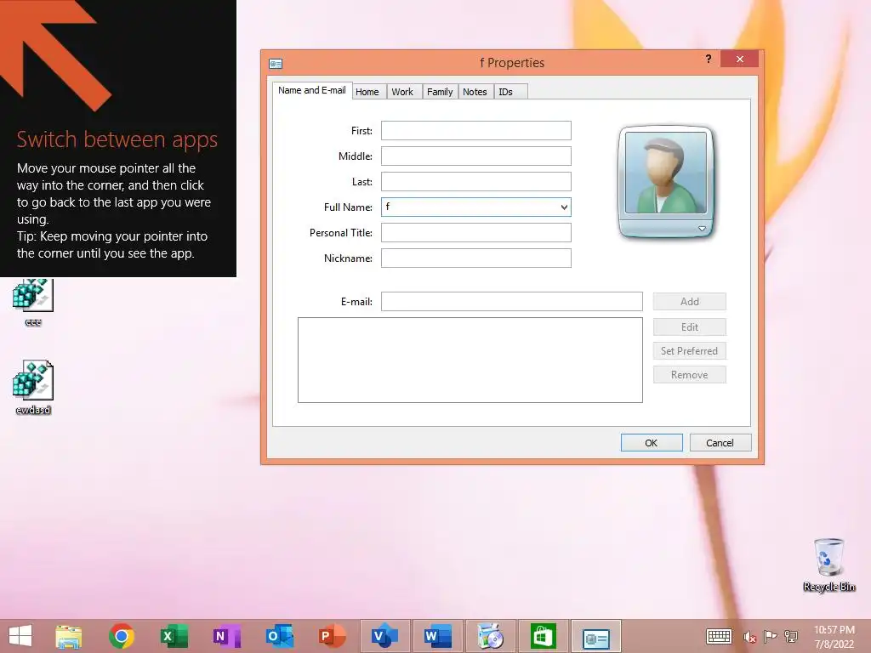
Task: Expand the Full Name dropdown
Action: tap(564, 207)
